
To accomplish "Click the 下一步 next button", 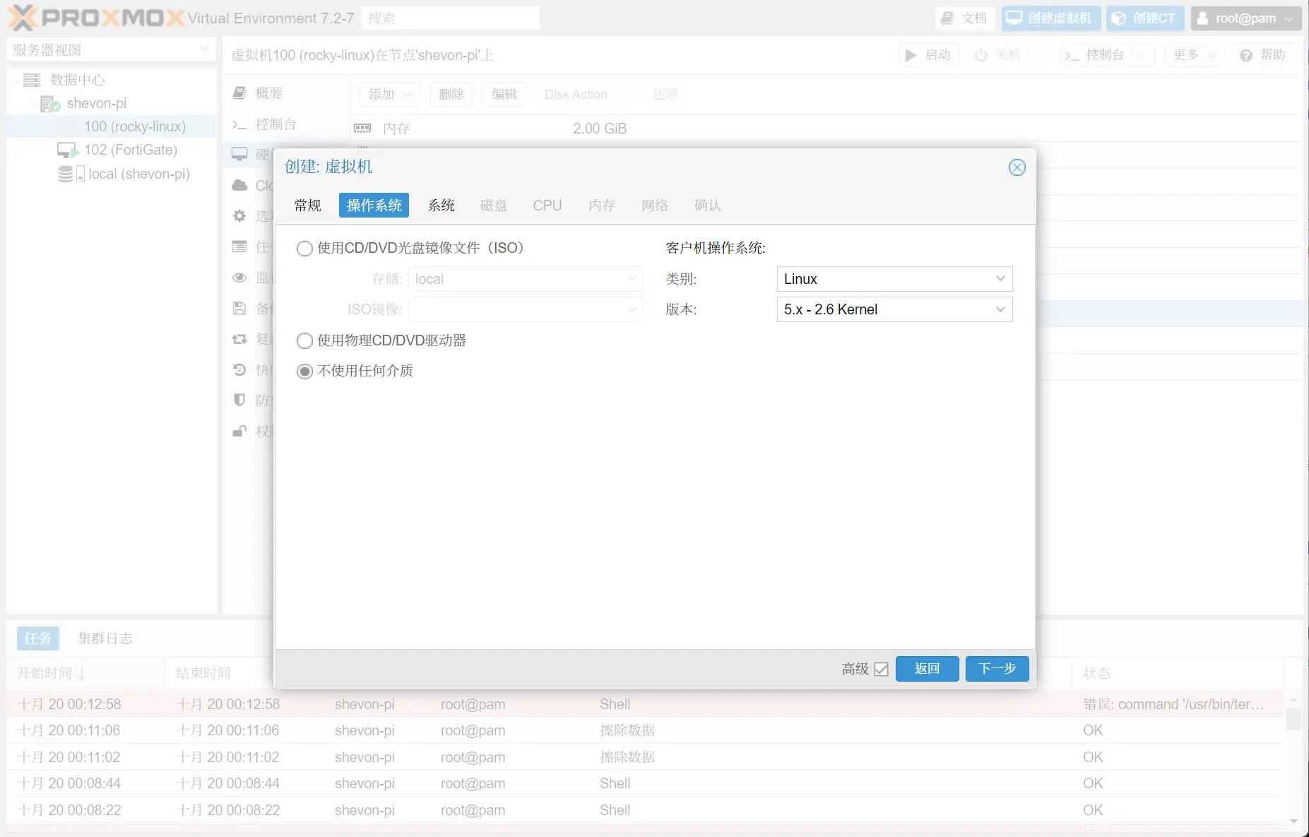I will [x=997, y=669].
